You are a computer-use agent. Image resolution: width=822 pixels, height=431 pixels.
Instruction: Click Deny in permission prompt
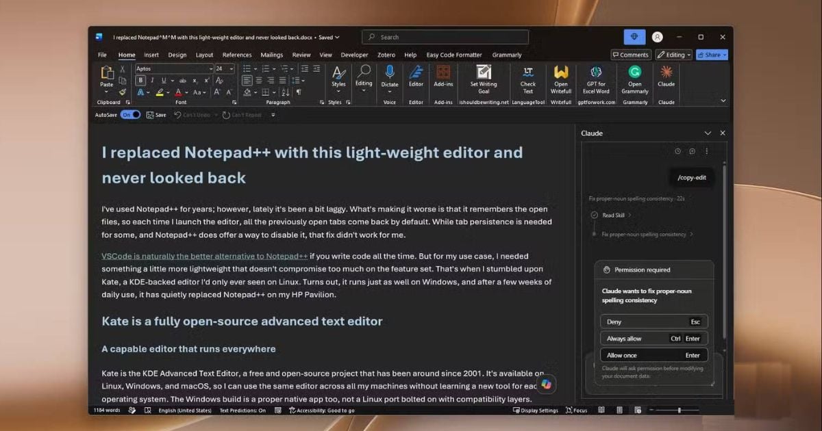tap(653, 322)
